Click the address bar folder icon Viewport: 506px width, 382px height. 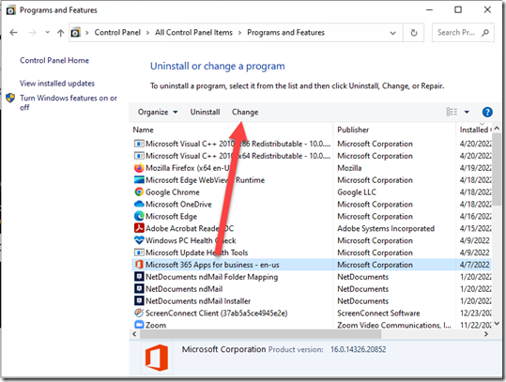click(75, 32)
